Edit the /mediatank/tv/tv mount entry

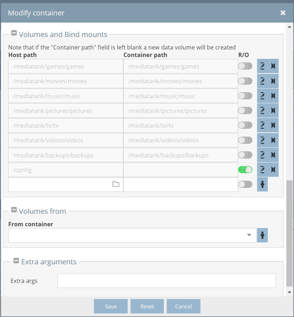(262, 126)
